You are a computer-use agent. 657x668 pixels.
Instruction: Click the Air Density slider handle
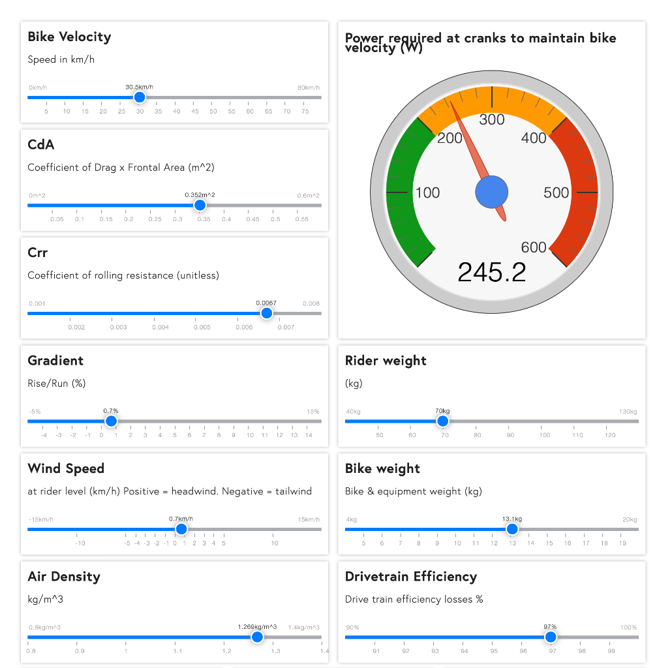[x=256, y=637]
